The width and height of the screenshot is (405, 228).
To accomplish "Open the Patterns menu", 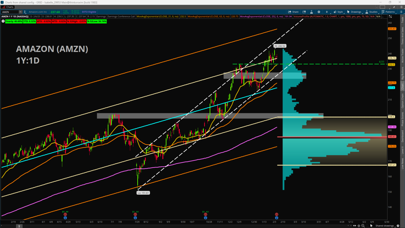I will [388, 12].
